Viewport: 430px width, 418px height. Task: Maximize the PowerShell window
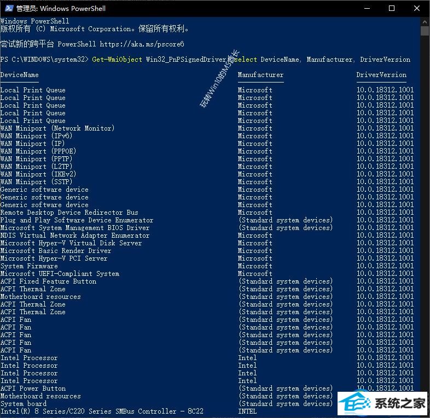click(392, 9)
